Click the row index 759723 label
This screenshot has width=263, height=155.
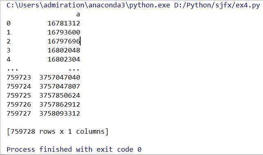[19, 77]
